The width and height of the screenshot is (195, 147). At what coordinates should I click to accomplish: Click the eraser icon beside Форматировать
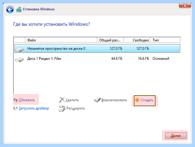tap(97, 100)
